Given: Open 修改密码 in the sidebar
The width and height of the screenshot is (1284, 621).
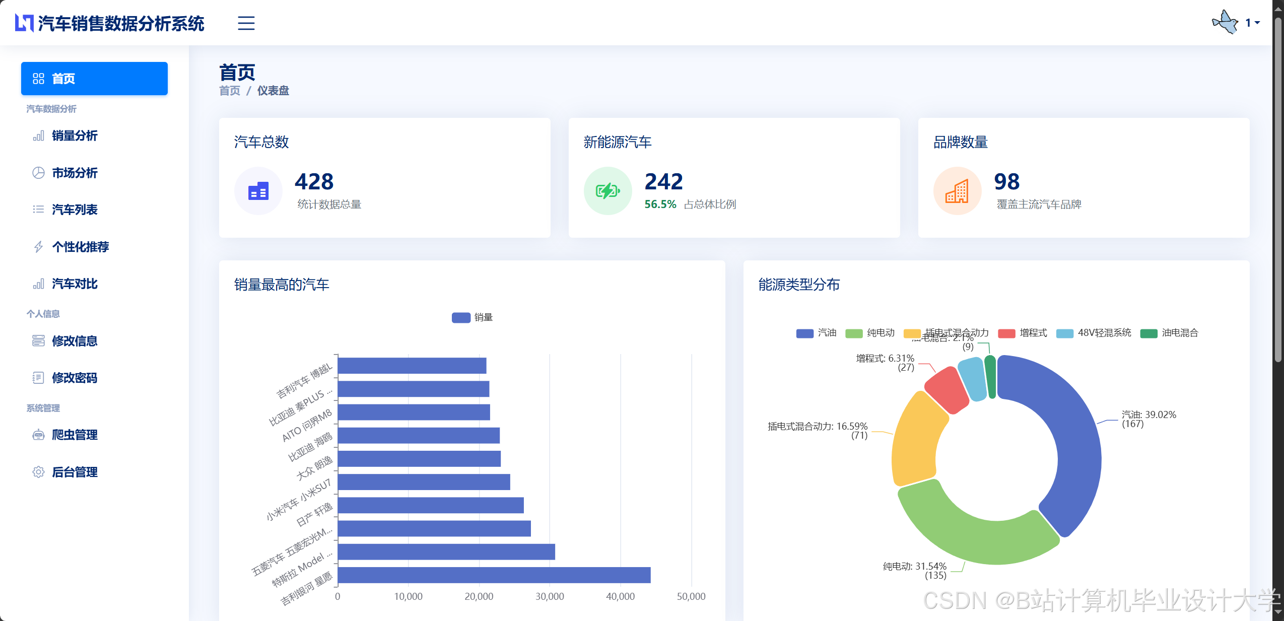Looking at the screenshot, I should pyautogui.click(x=75, y=378).
